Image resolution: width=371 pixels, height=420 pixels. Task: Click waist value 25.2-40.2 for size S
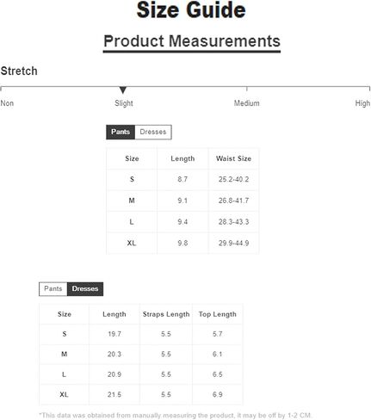(233, 179)
